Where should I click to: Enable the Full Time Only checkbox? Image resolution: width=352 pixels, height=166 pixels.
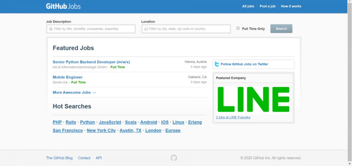238,28
